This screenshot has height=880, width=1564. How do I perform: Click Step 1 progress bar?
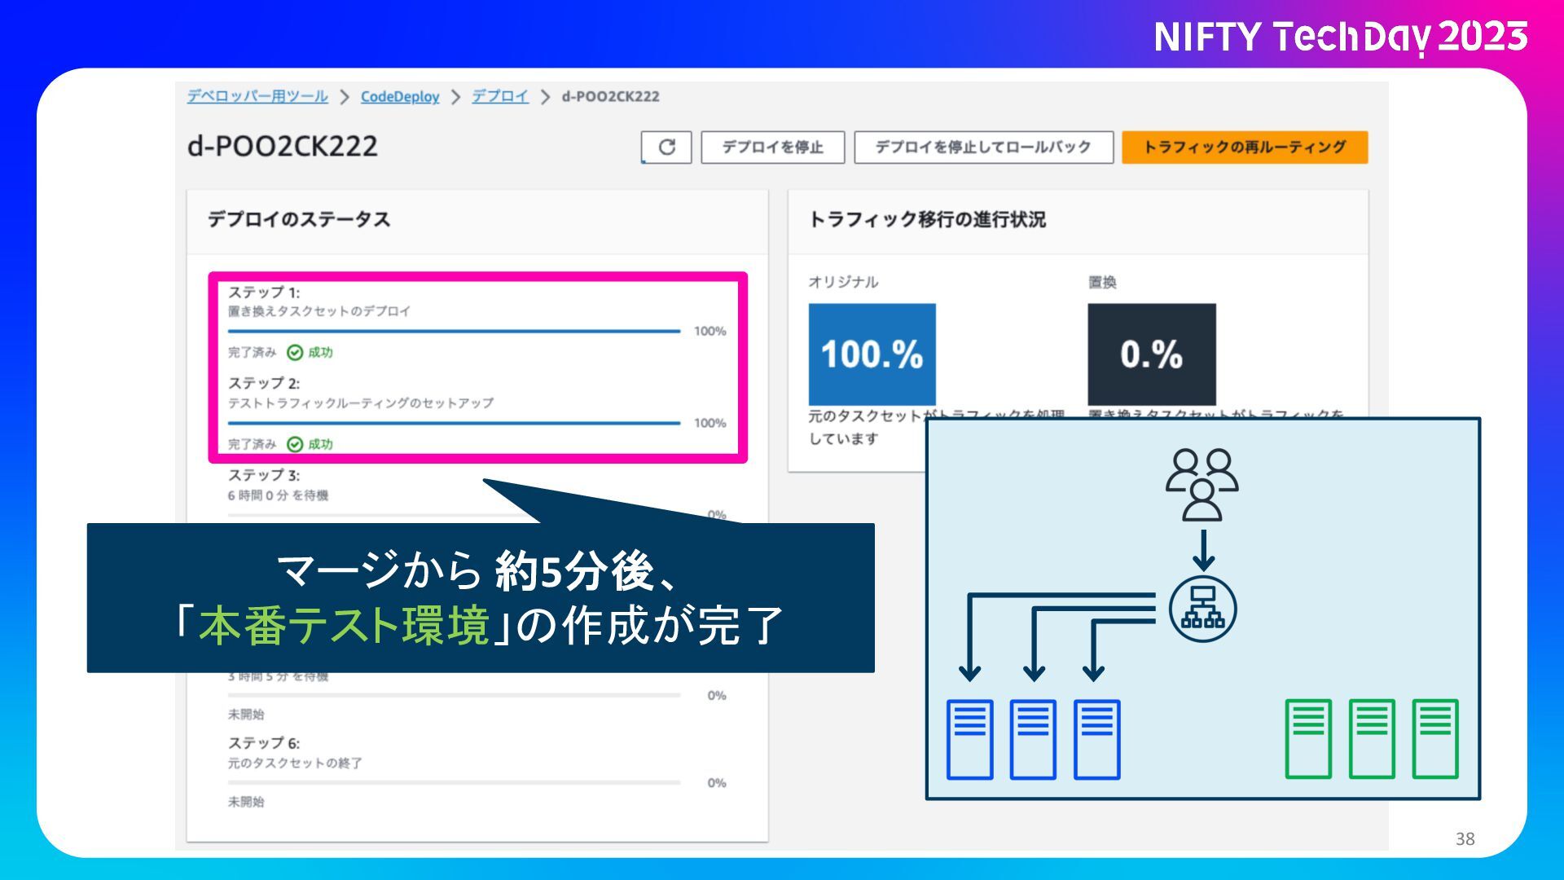point(454,332)
